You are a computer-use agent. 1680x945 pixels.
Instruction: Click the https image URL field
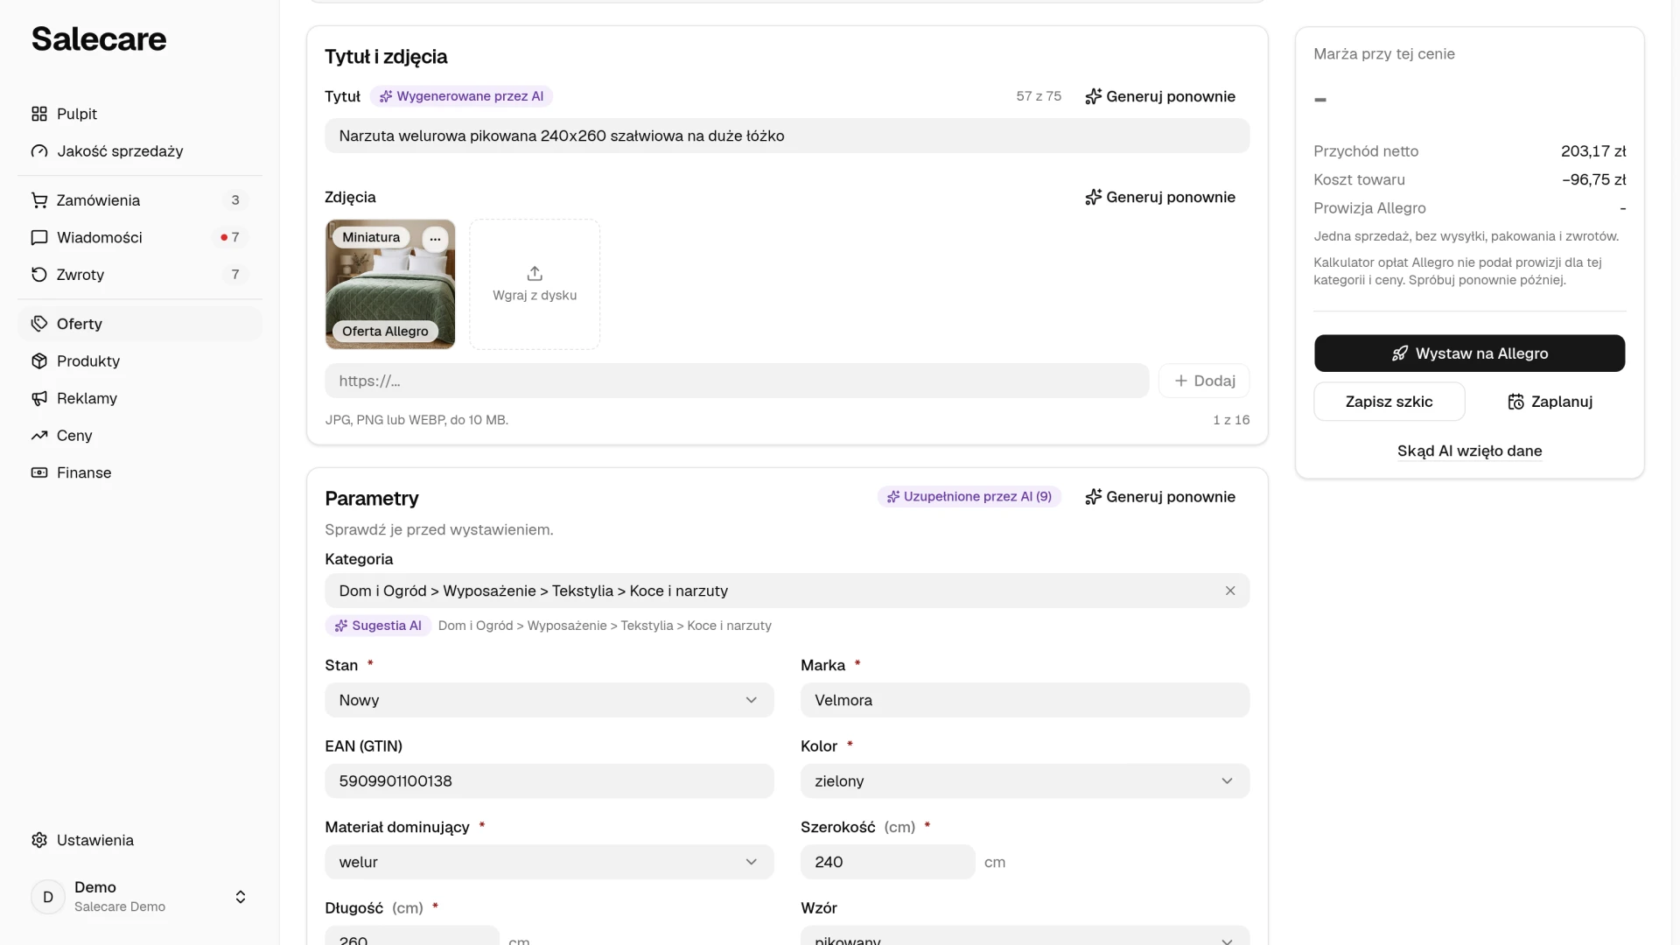point(737,381)
